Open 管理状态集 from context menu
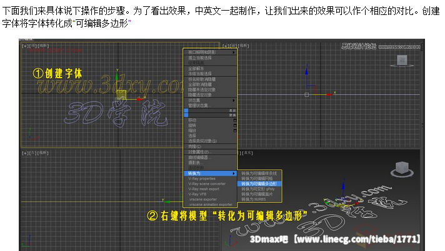 pos(210,106)
